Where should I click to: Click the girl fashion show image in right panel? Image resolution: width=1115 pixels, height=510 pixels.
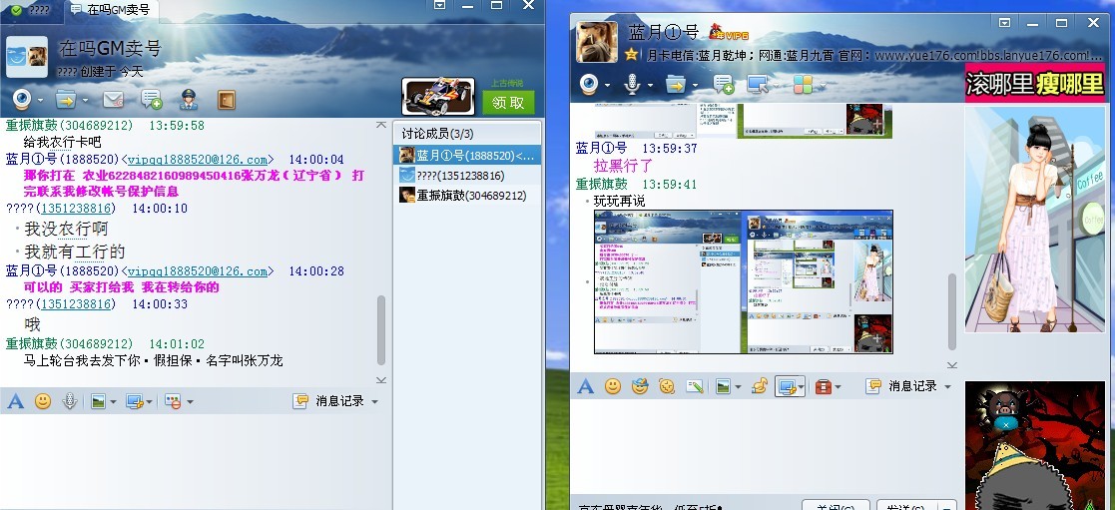[1035, 220]
